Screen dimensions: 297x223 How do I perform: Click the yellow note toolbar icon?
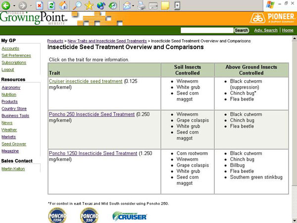(x=165, y=5)
